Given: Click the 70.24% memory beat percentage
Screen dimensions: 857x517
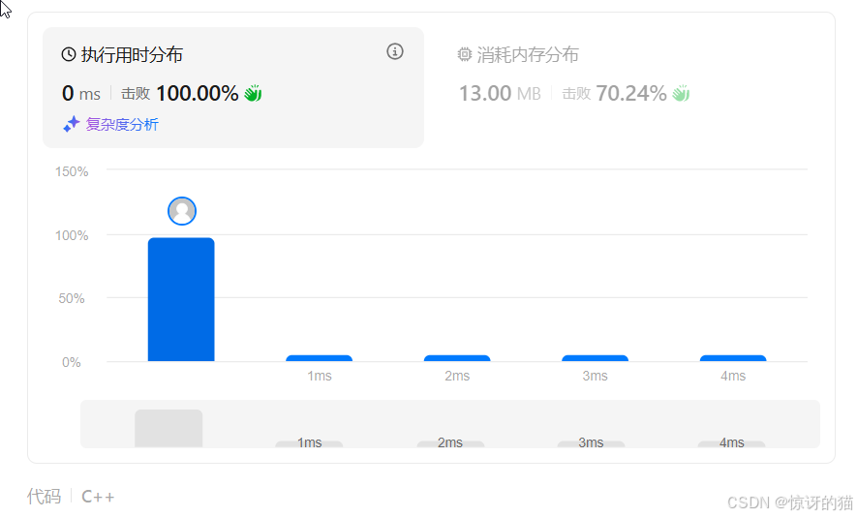Looking at the screenshot, I should 631,94.
